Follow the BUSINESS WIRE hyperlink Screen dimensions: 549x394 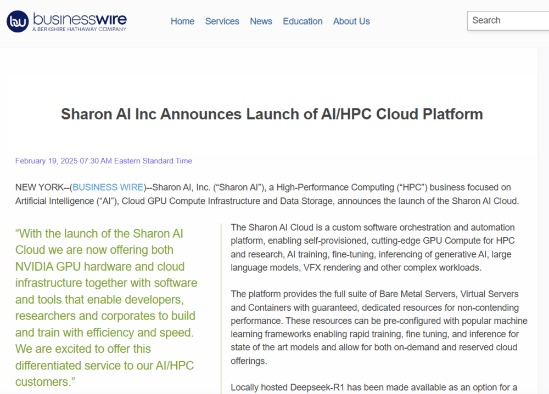pos(108,187)
